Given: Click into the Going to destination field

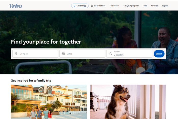Looking at the screenshot, I should click(35, 54).
